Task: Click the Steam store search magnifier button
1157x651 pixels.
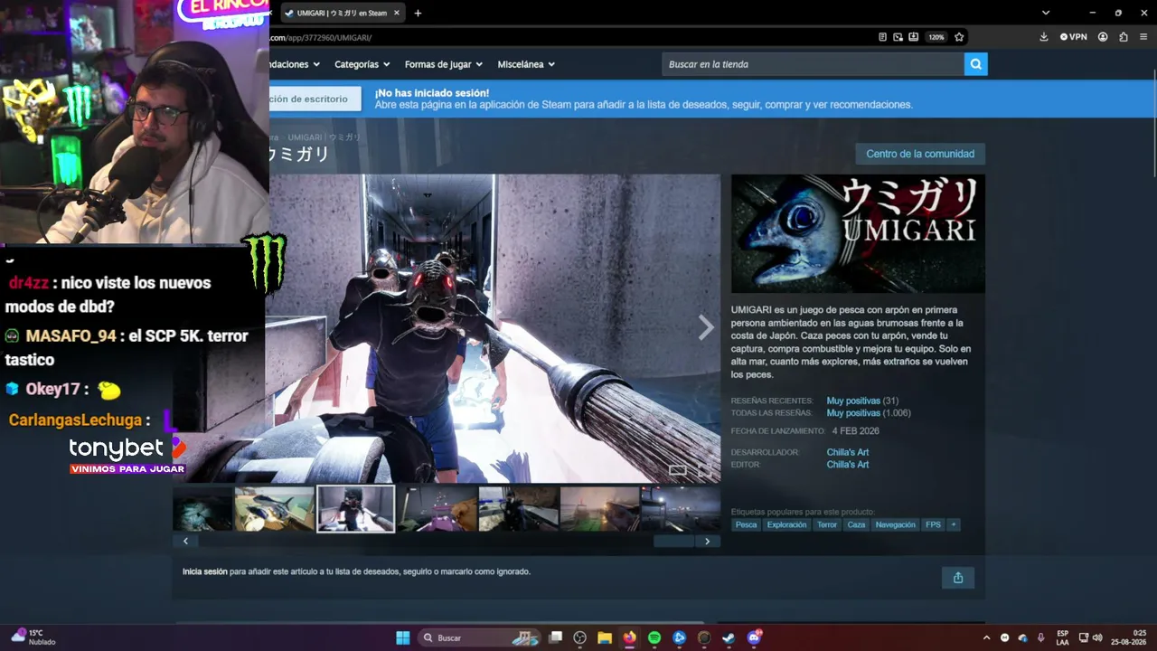Action: [975, 64]
